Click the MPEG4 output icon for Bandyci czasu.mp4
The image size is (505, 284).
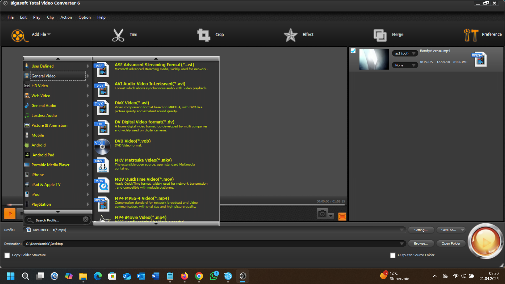tap(479, 59)
